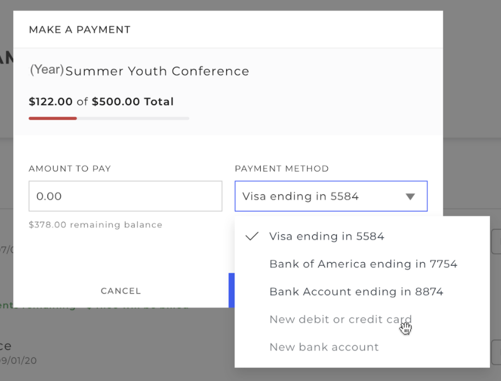Select Bank Account ending in 8874
501x381 pixels.
click(x=357, y=292)
